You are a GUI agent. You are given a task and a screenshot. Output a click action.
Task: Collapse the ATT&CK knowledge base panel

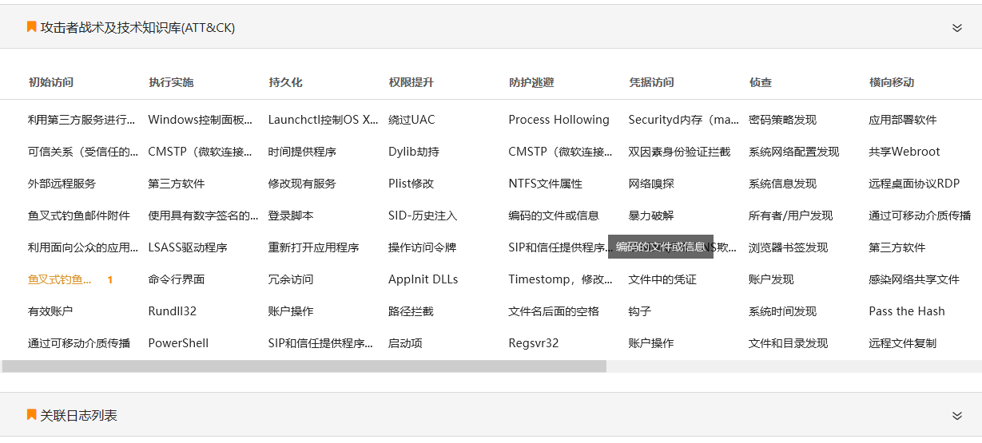click(x=956, y=28)
